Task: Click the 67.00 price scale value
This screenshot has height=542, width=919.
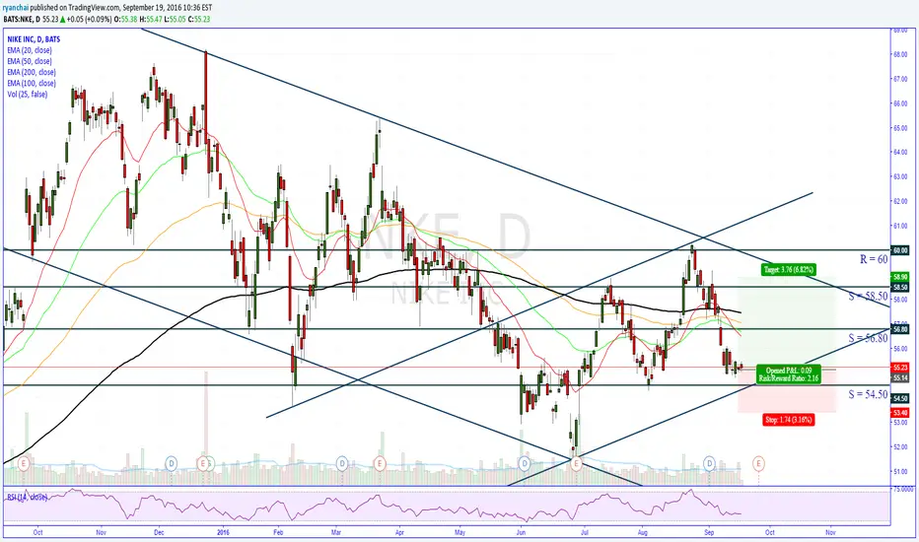Action: [x=899, y=79]
